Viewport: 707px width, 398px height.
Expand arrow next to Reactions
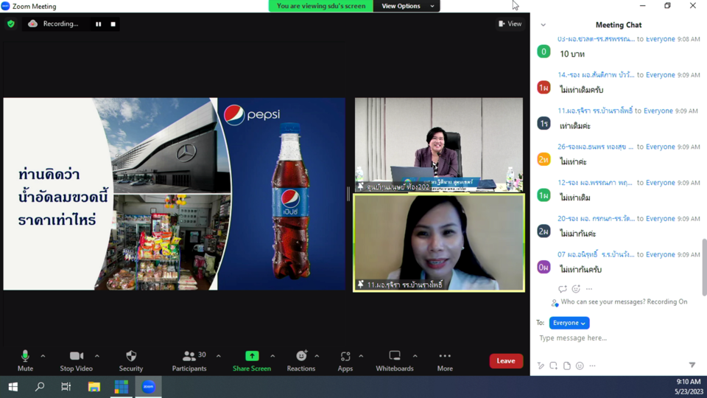coord(317,356)
